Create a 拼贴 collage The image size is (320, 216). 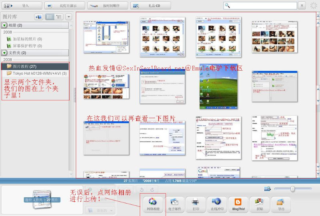pos(260,204)
